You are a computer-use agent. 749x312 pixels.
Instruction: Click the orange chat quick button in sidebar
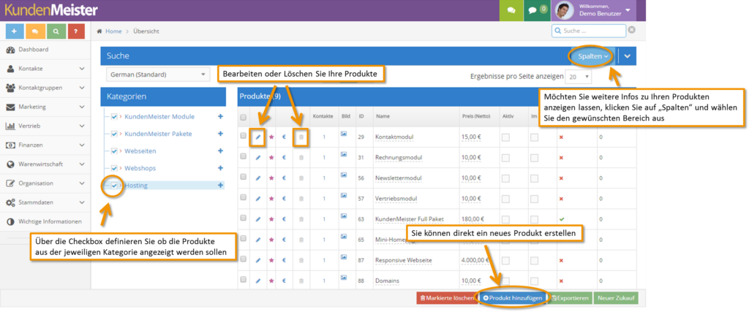click(x=35, y=31)
